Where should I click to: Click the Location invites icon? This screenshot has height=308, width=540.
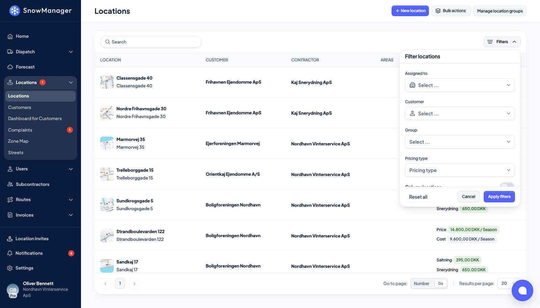pos(10,239)
